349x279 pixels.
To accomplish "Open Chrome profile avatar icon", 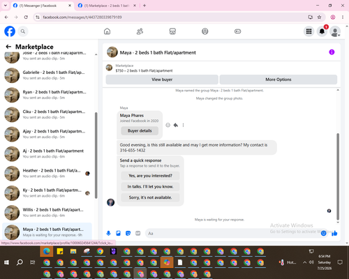I will [x=333, y=17].
